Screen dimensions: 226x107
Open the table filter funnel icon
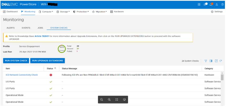(206, 61)
